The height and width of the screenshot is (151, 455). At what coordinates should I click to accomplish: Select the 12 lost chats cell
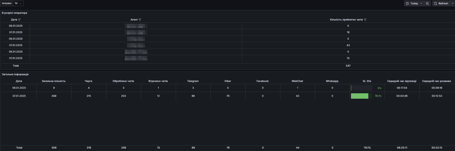coord(158,96)
